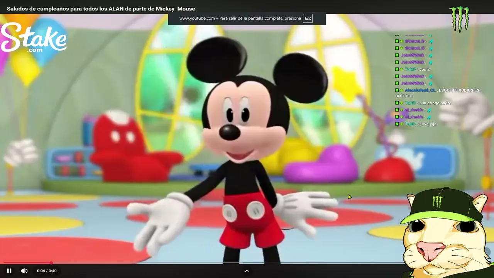Viewport: 494px width, 278px height.
Task: Click the green Kick badge beside Alacalufaxd_CL
Action: (x=397, y=90)
